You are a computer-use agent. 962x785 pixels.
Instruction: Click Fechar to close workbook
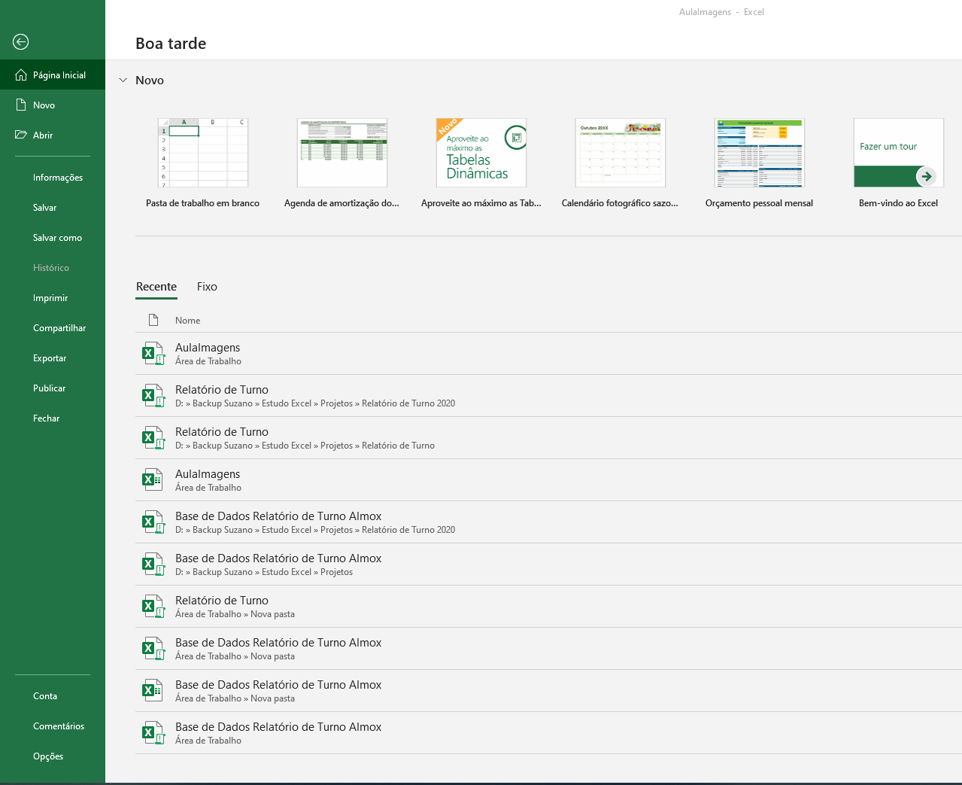point(53,418)
